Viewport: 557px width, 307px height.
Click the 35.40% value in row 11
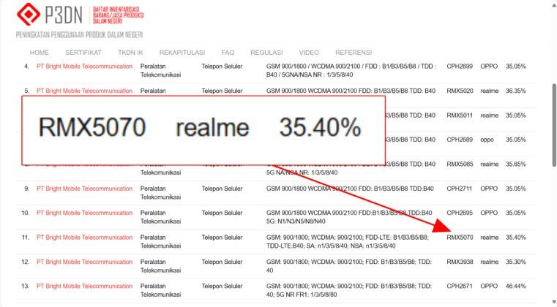[516, 238]
